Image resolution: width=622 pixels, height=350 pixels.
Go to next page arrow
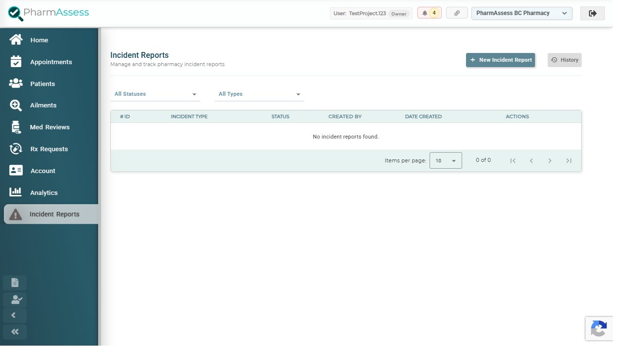(550, 160)
